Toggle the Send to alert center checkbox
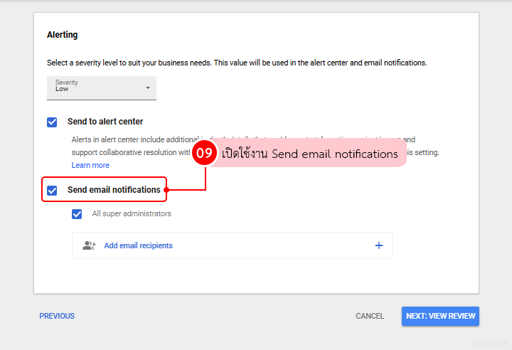This screenshot has width=512, height=350. [x=52, y=122]
